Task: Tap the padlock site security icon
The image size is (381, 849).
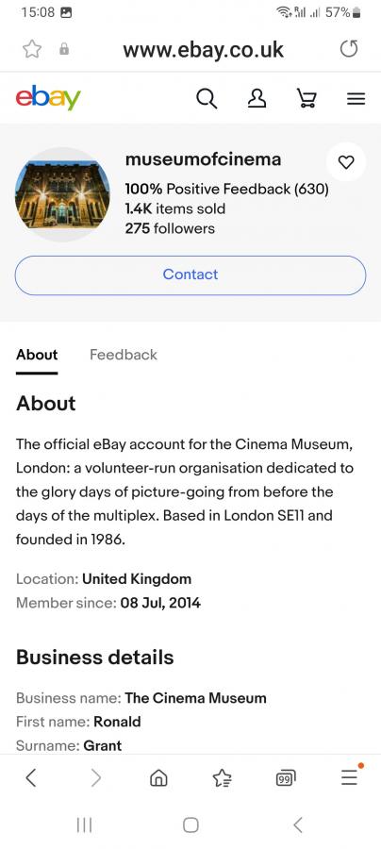Action: [x=64, y=49]
